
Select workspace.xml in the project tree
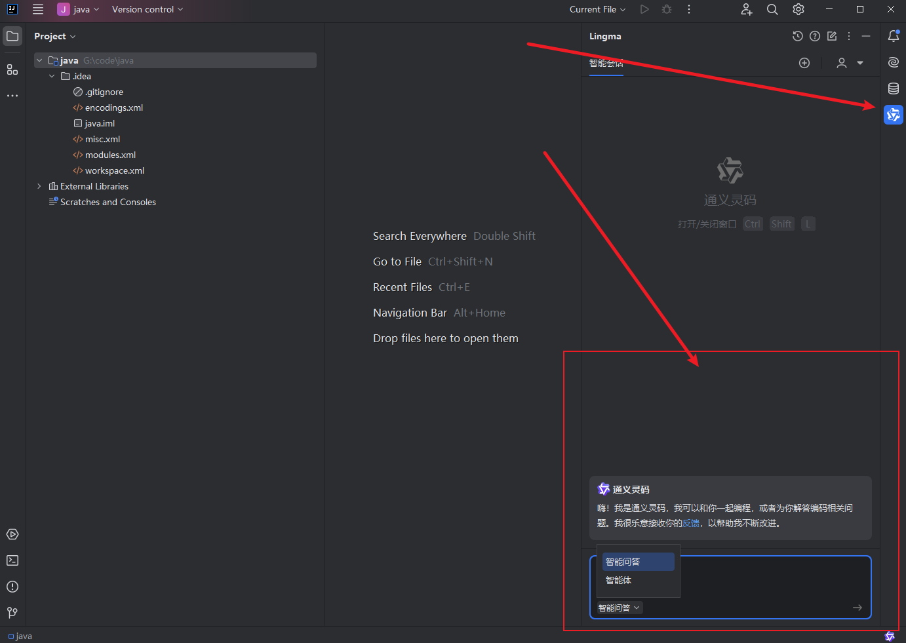click(x=109, y=170)
